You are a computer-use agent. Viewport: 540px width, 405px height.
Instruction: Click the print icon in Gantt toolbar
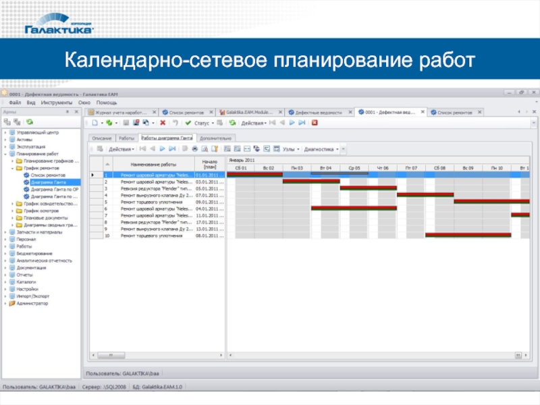pyautogui.click(x=195, y=148)
